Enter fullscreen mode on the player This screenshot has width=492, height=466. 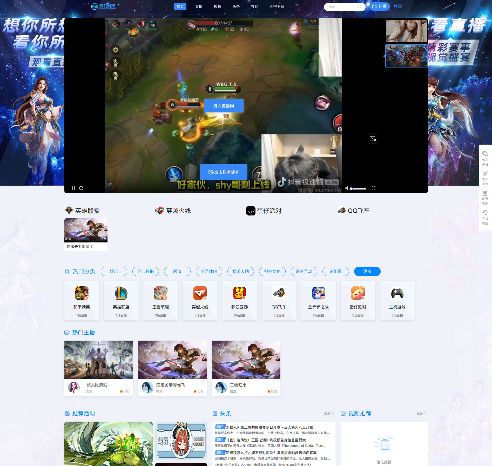pos(374,188)
